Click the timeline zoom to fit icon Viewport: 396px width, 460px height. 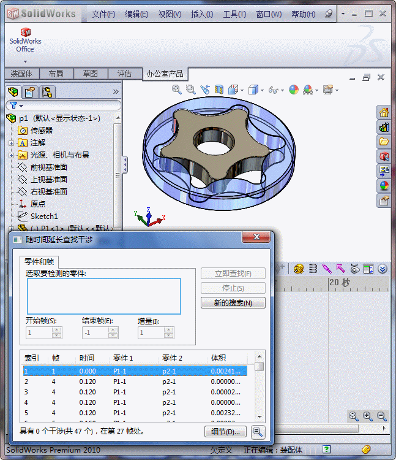tap(354, 416)
